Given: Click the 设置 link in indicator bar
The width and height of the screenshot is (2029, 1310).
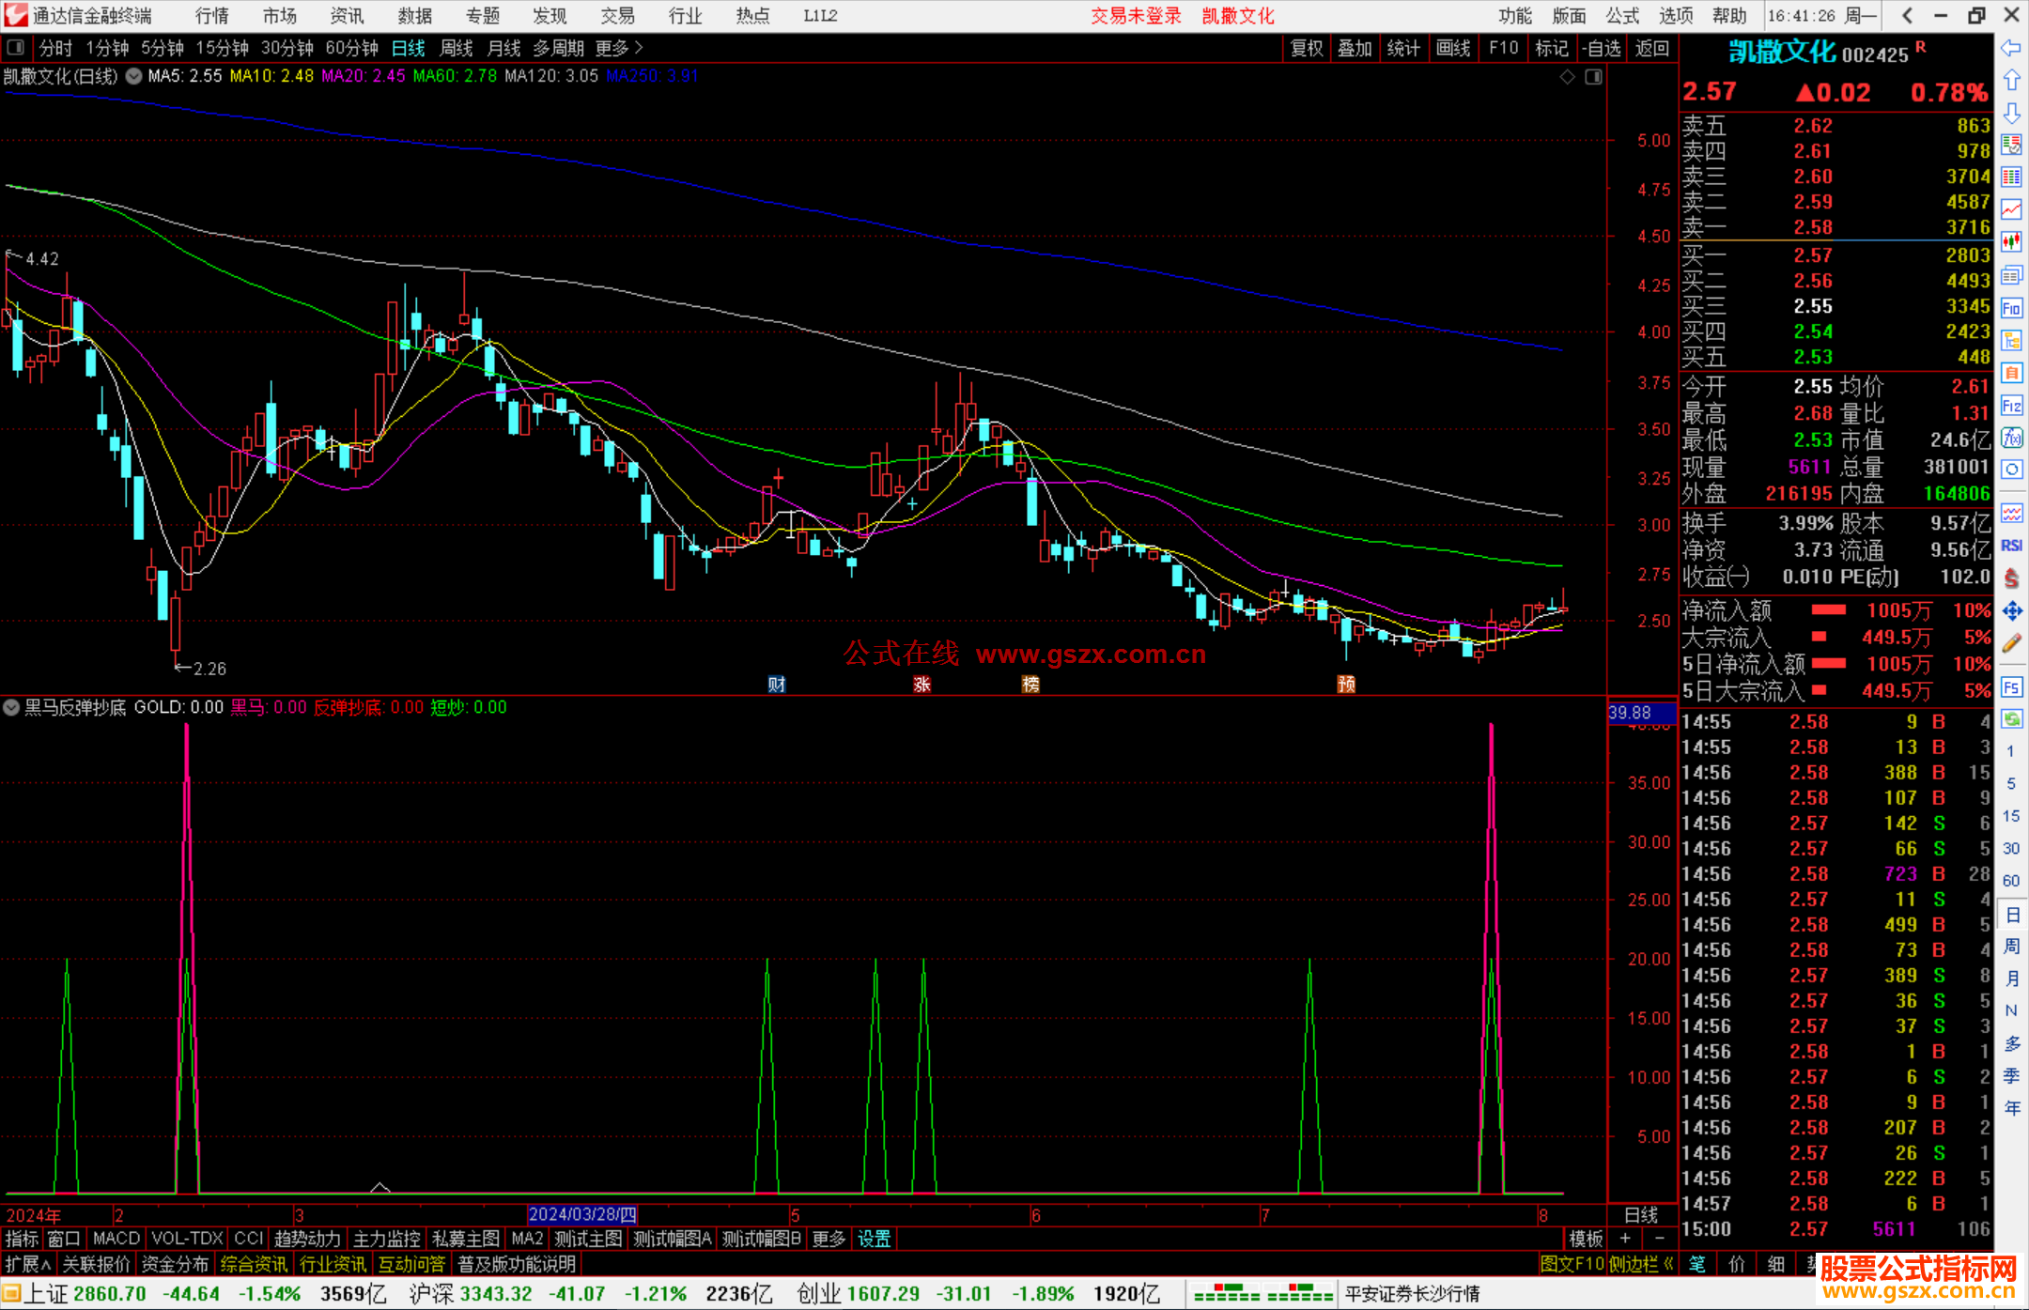Looking at the screenshot, I should coord(874,1239).
